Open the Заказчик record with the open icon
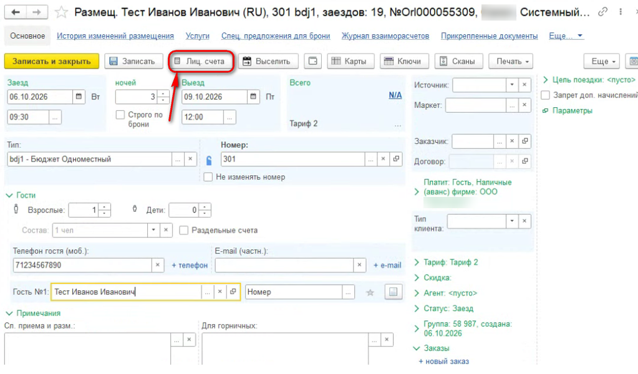The width and height of the screenshot is (638, 374). click(525, 141)
